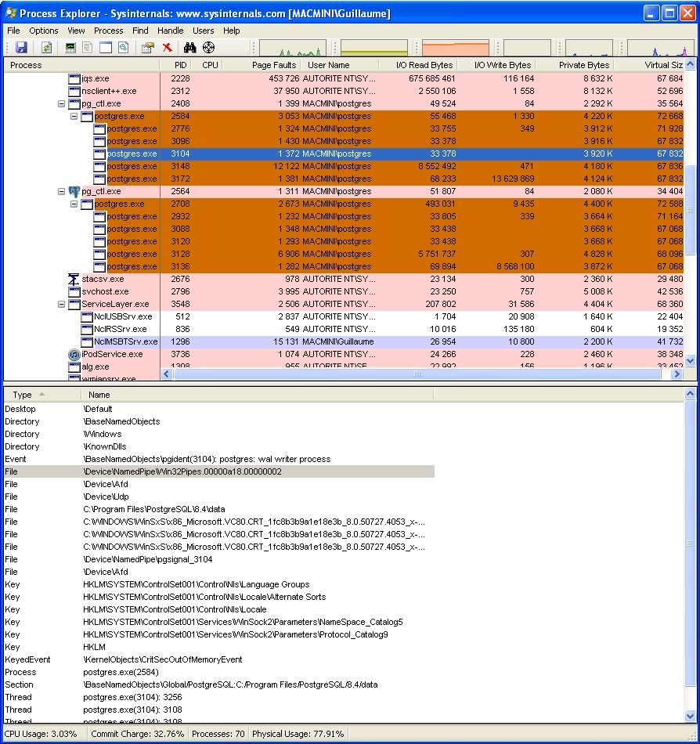Open the Help menu
The width and height of the screenshot is (700, 744).
coord(232,31)
